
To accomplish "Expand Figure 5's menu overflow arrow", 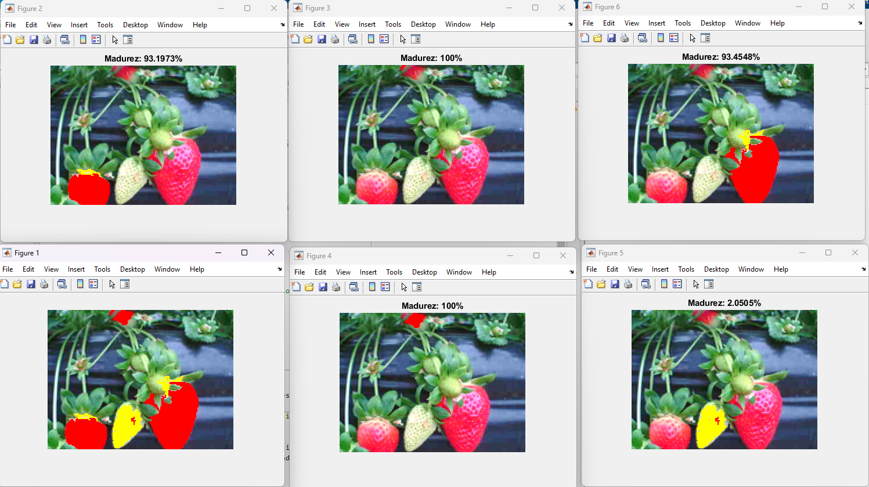I will (863, 269).
